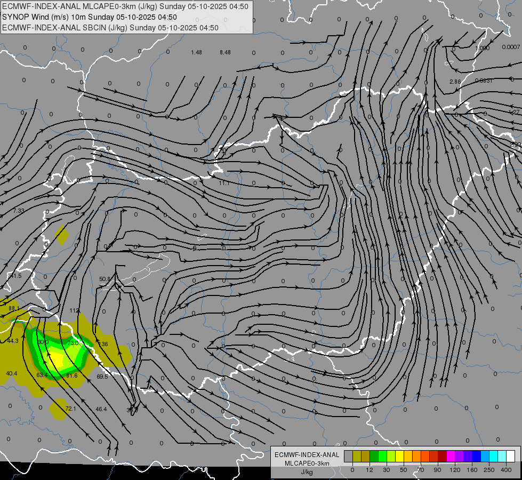Click the map value 72.1
The width and height of the screenshot is (522, 480).
(x=70, y=409)
